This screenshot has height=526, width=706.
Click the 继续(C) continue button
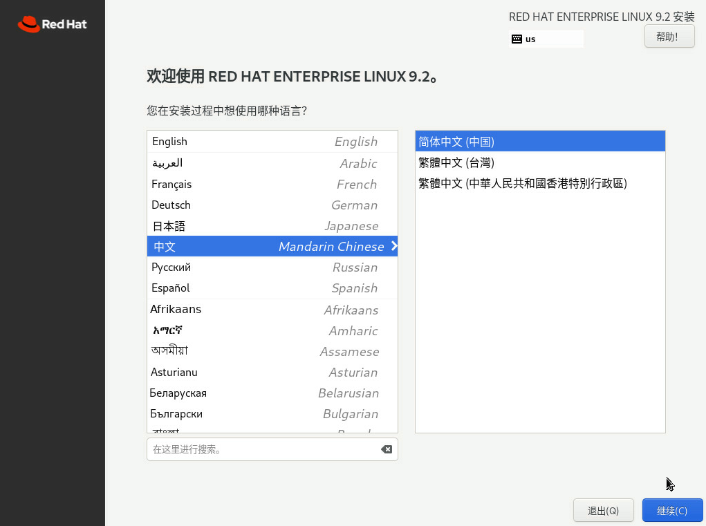click(671, 511)
